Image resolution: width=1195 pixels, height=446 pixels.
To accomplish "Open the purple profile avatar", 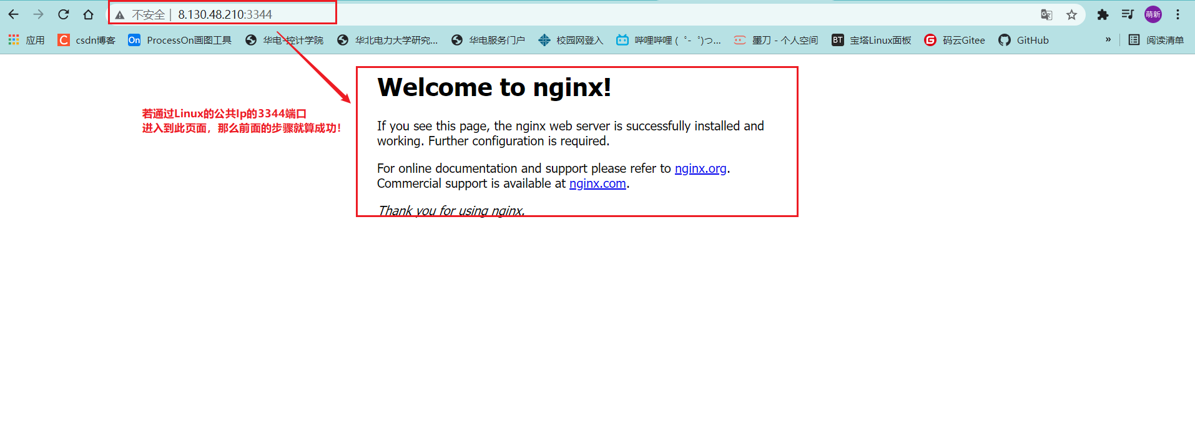I will coord(1153,14).
